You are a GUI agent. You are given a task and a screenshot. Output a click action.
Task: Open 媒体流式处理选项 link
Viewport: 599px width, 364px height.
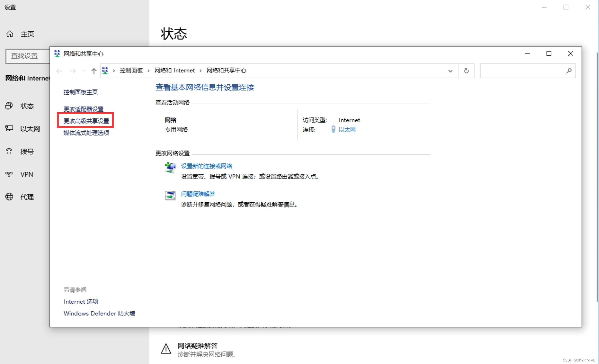click(x=86, y=133)
